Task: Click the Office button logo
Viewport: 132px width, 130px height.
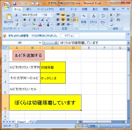Action: [x=7, y=6]
